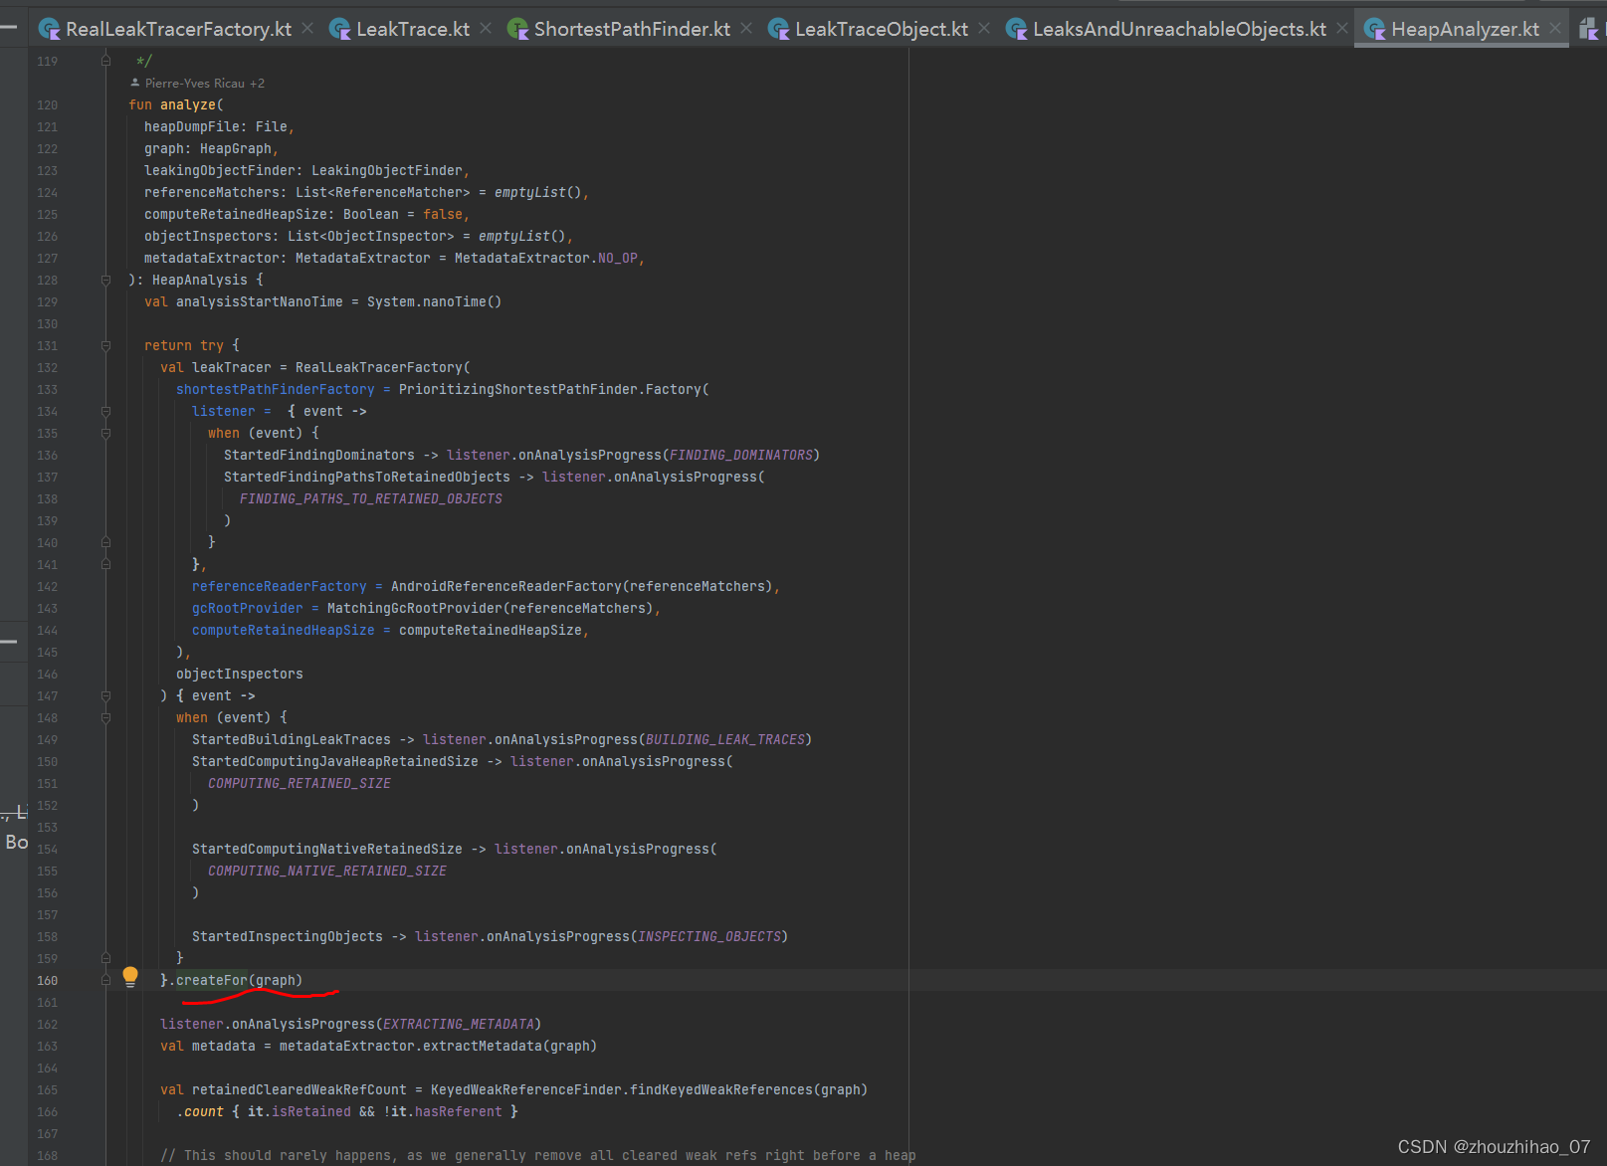Click MetadataExtractor.NO_OP default value
This screenshot has width=1607, height=1166.
click(546, 258)
